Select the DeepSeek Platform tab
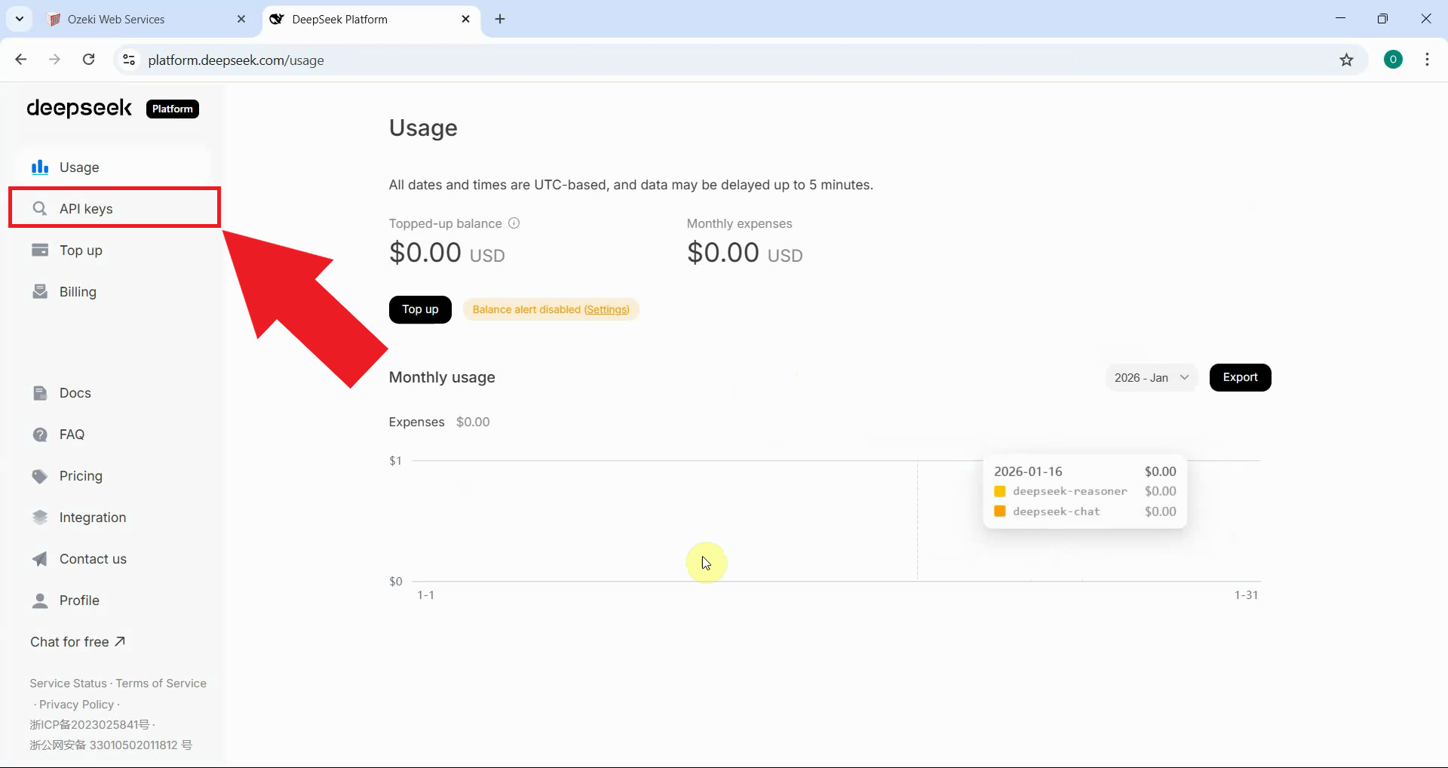The width and height of the screenshot is (1448, 768). [339, 19]
